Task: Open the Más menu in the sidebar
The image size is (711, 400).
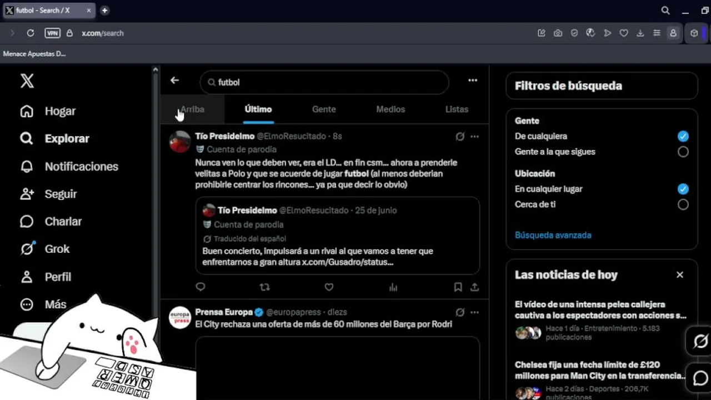Action: click(x=43, y=304)
